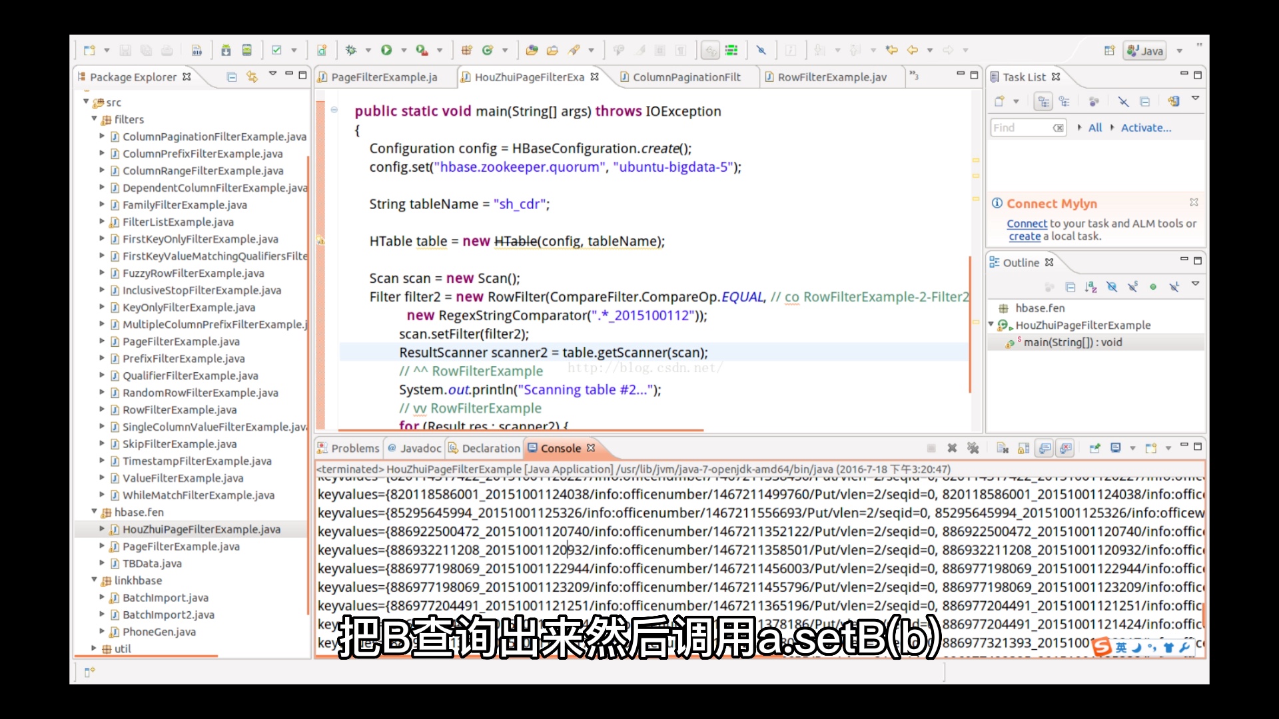Click Sort alphabetically icon in Outline

pyautogui.click(x=1090, y=287)
